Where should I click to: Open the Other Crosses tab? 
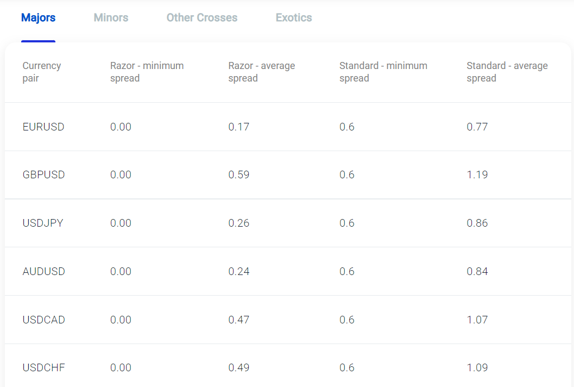(201, 18)
